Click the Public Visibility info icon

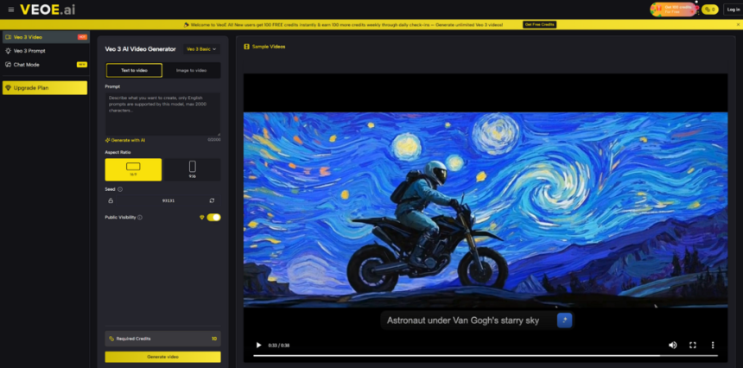coord(140,218)
